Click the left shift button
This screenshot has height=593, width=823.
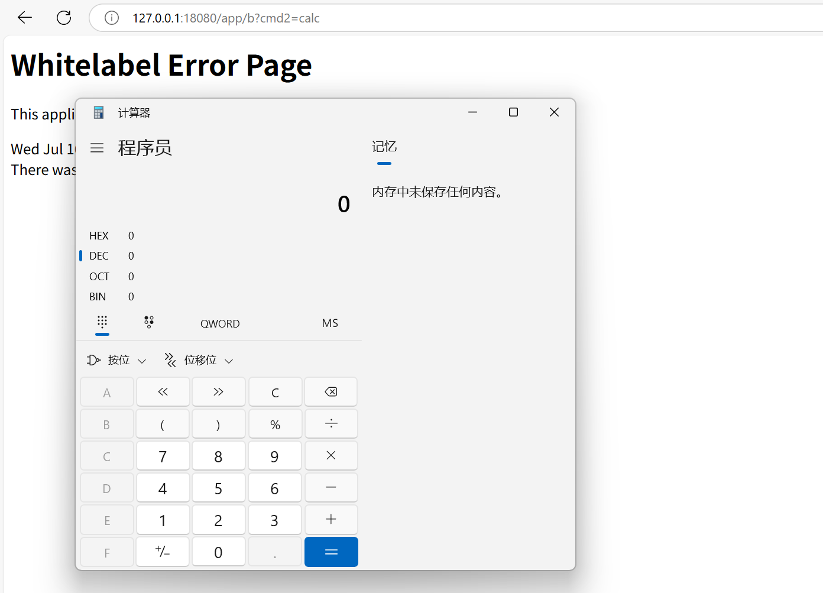click(163, 392)
